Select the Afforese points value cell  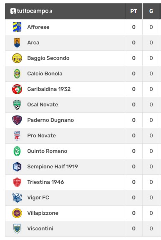(134, 27)
